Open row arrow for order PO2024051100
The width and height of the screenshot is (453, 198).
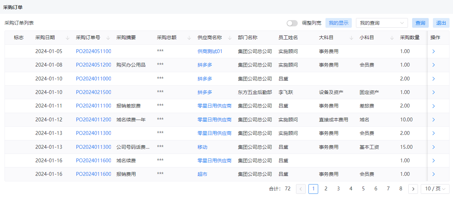(x=434, y=51)
